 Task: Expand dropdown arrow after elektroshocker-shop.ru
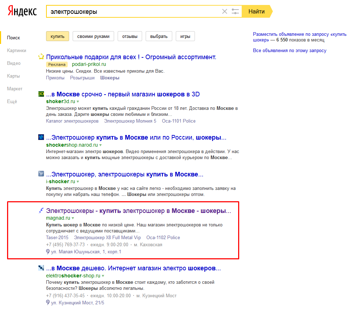(x=103, y=276)
